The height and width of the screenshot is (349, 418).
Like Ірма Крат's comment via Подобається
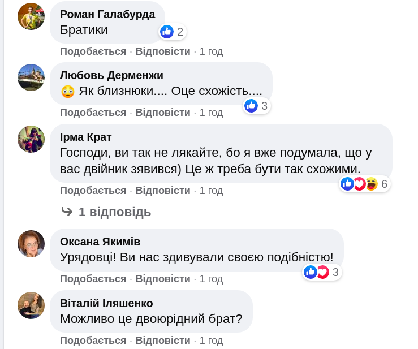(x=93, y=191)
